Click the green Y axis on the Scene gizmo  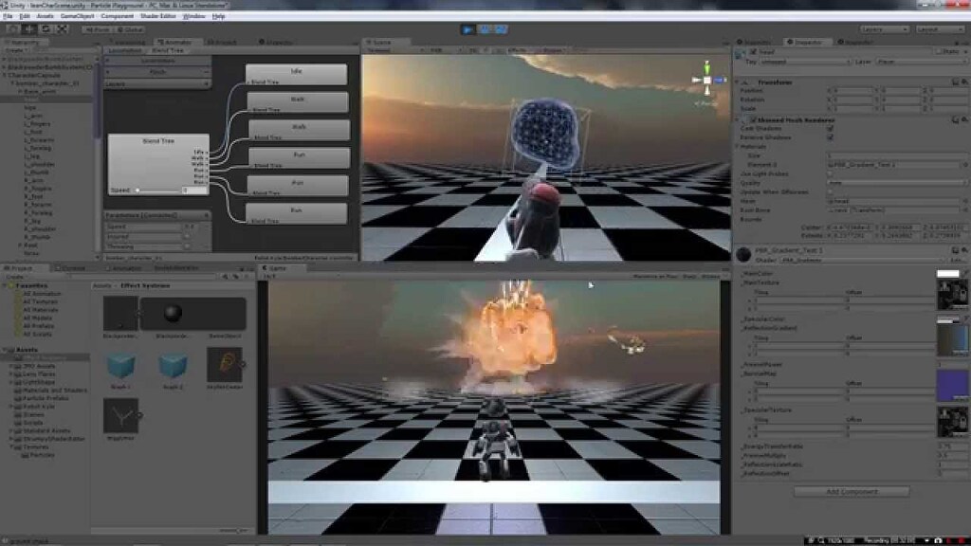pyautogui.click(x=707, y=66)
